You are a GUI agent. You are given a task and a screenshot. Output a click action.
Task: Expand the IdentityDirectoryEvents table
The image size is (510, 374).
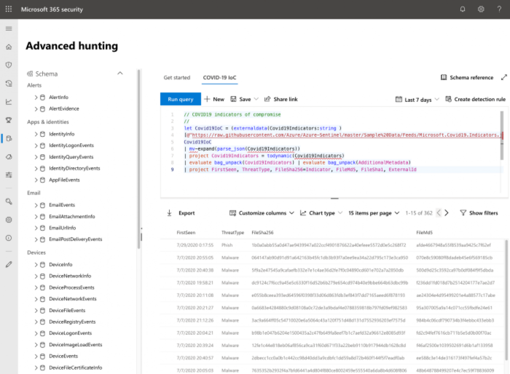(36, 169)
